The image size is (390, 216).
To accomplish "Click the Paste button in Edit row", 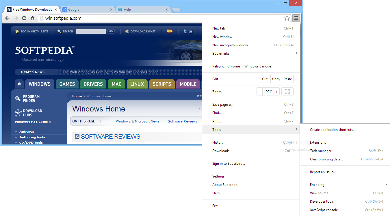I will tap(288, 79).
